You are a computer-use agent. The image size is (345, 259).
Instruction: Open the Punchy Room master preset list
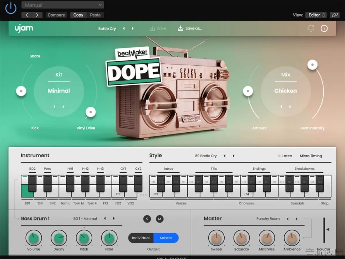pos(268,219)
